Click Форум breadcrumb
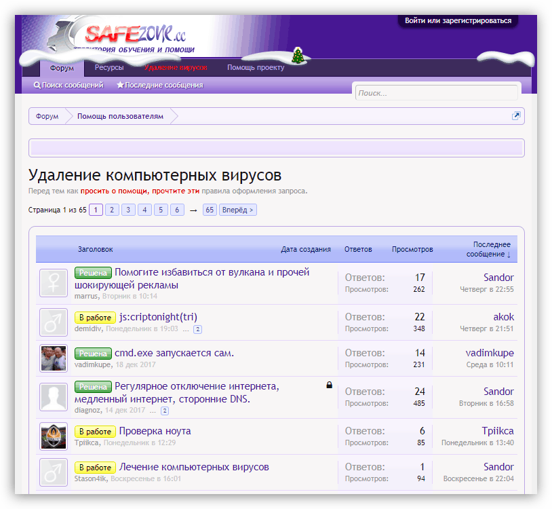The height and width of the screenshot is (509, 552). click(47, 116)
